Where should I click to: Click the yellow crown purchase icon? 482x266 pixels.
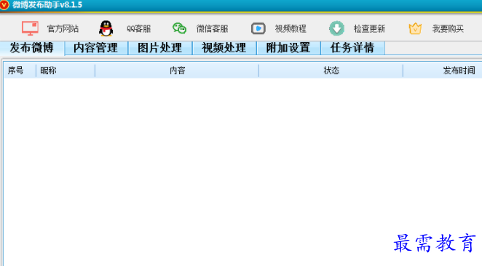point(415,28)
